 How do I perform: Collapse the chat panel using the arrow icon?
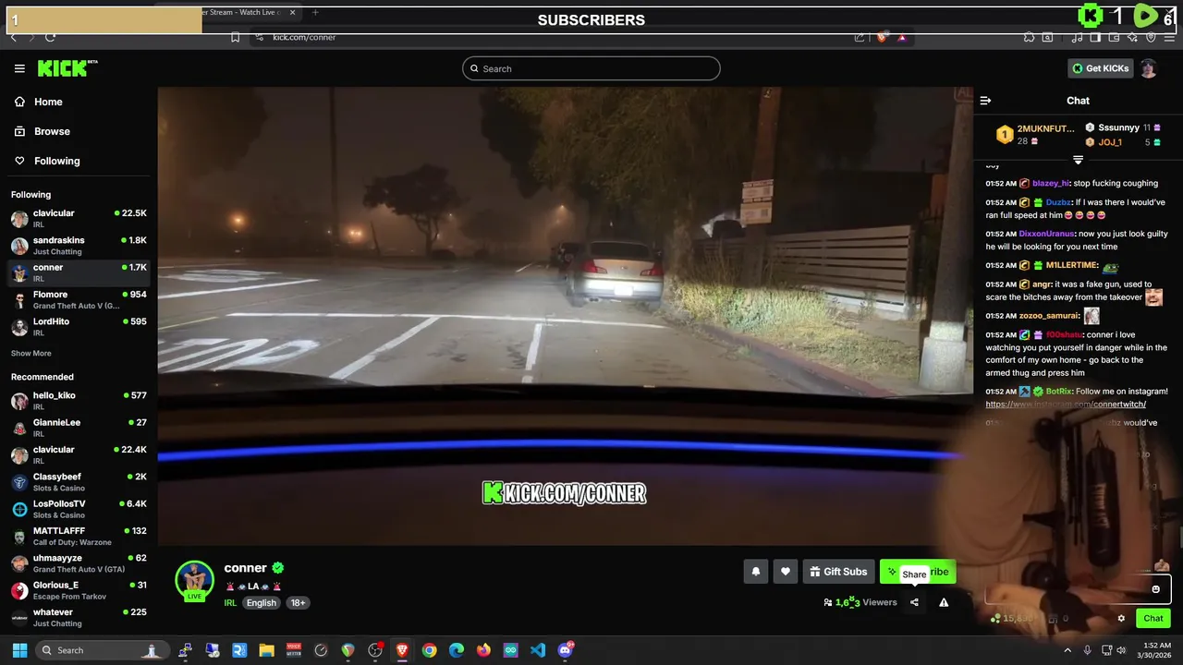(985, 101)
